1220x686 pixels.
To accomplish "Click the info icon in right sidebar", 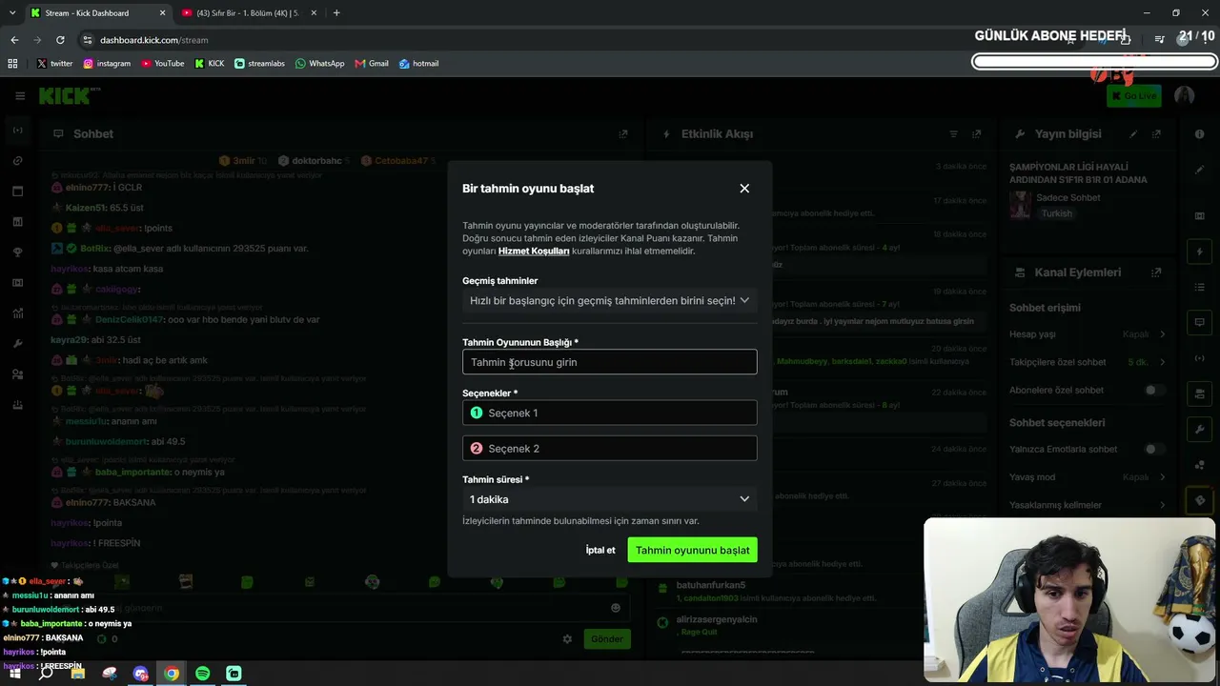I will coord(1200,134).
